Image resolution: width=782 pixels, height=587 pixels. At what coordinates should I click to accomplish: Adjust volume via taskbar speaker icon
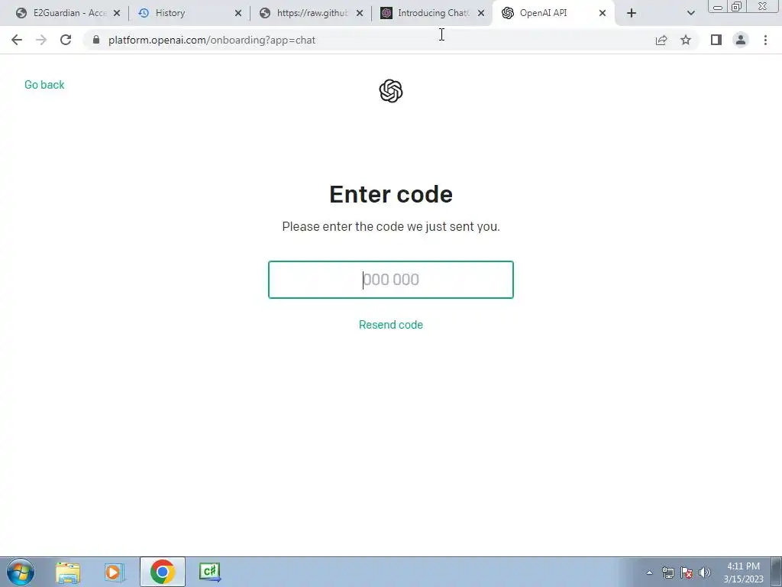(705, 572)
